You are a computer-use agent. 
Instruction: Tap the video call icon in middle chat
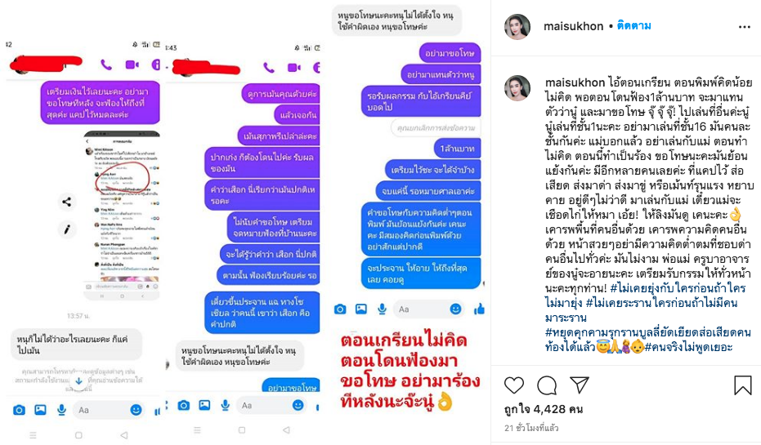point(293,68)
